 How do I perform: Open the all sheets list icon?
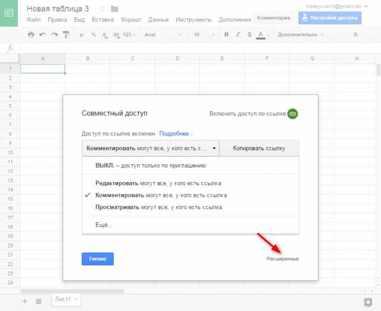coord(39,300)
